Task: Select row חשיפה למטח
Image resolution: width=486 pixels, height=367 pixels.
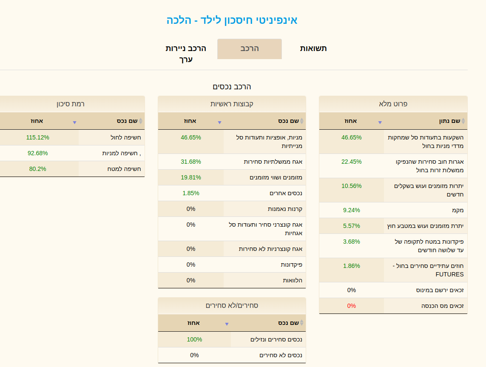Action: [x=72, y=169]
